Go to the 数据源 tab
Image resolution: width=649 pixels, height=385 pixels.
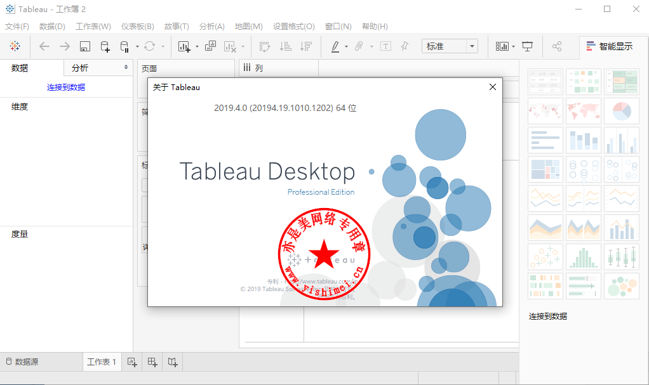point(22,362)
